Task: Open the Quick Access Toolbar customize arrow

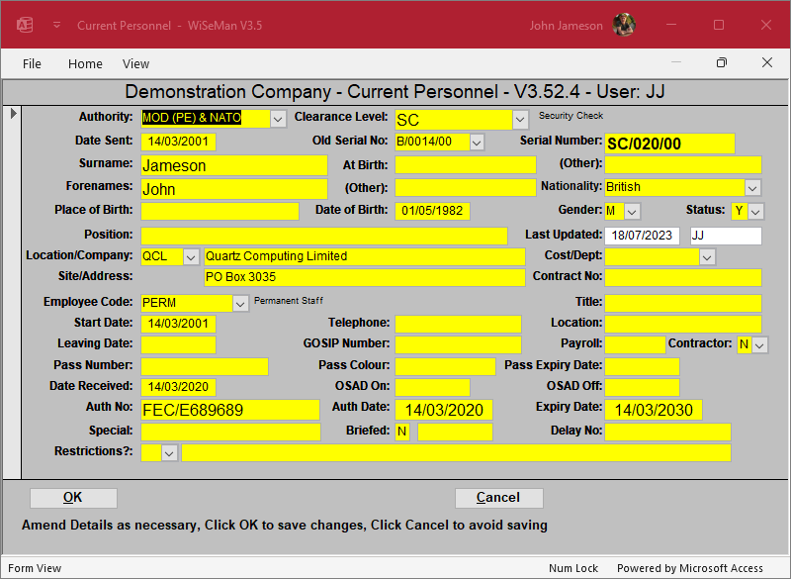Action: pyautogui.click(x=56, y=25)
